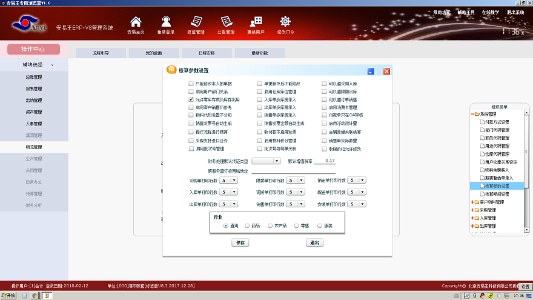
Task: Click Chrome icon in the taskbar
Action: click(x=35, y=296)
